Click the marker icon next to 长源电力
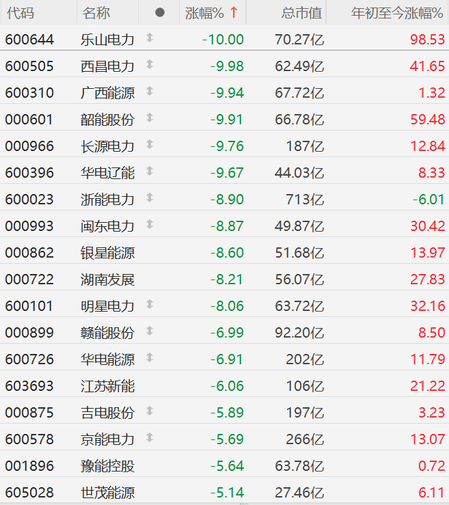This screenshot has width=449, height=505. point(150,144)
